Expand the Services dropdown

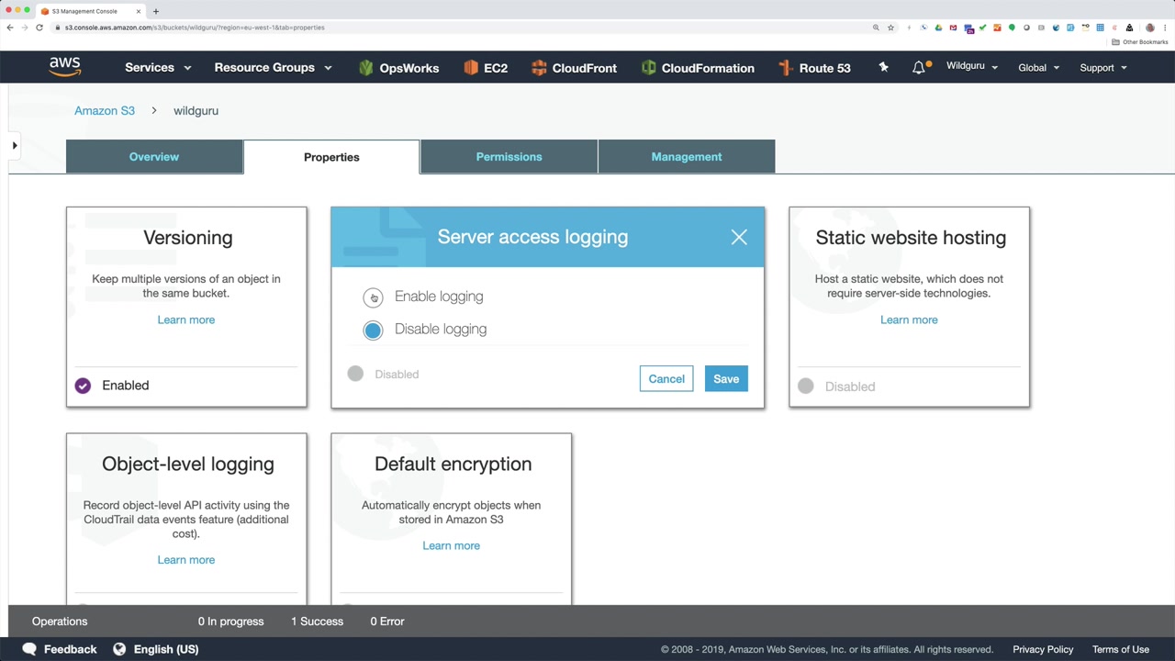tap(158, 68)
